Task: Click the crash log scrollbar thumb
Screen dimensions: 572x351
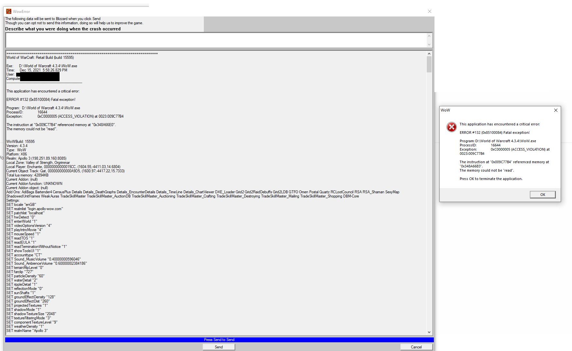Action: pyautogui.click(x=429, y=64)
